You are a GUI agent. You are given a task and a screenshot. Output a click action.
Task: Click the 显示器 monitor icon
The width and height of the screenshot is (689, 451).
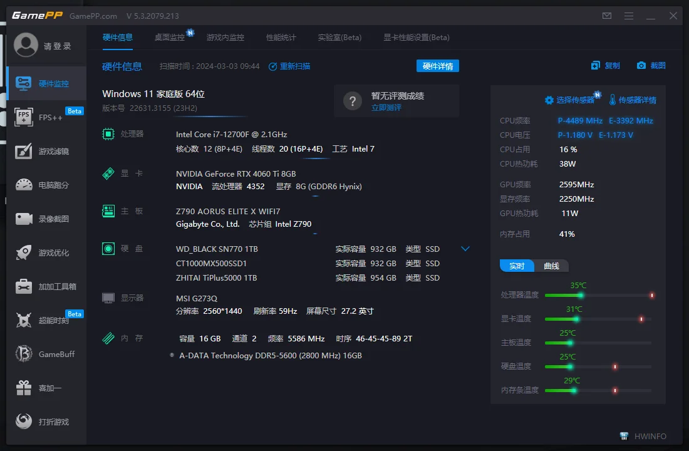pos(108,298)
